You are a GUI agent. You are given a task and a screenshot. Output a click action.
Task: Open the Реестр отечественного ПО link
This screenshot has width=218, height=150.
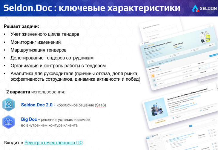(54, 143)
